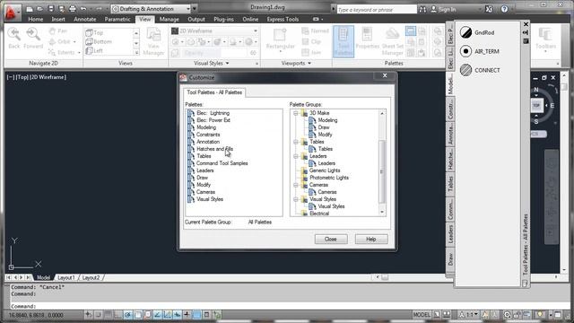Switch to the Manage ribbon tab
574x323 pixels.
(170, 19)
